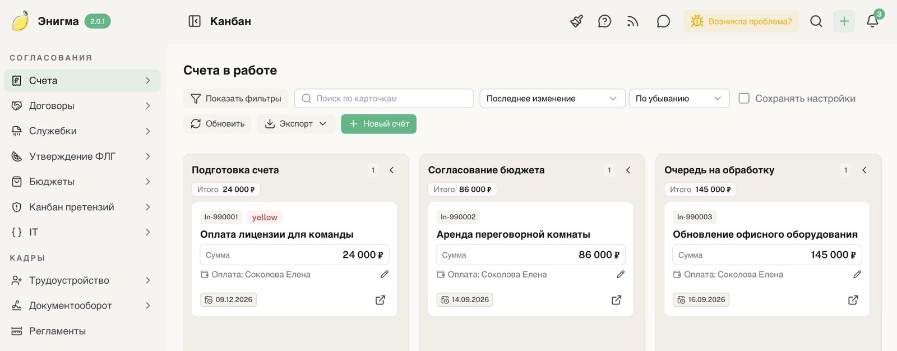Open the RSS feed icon

[x=633, y=21]
